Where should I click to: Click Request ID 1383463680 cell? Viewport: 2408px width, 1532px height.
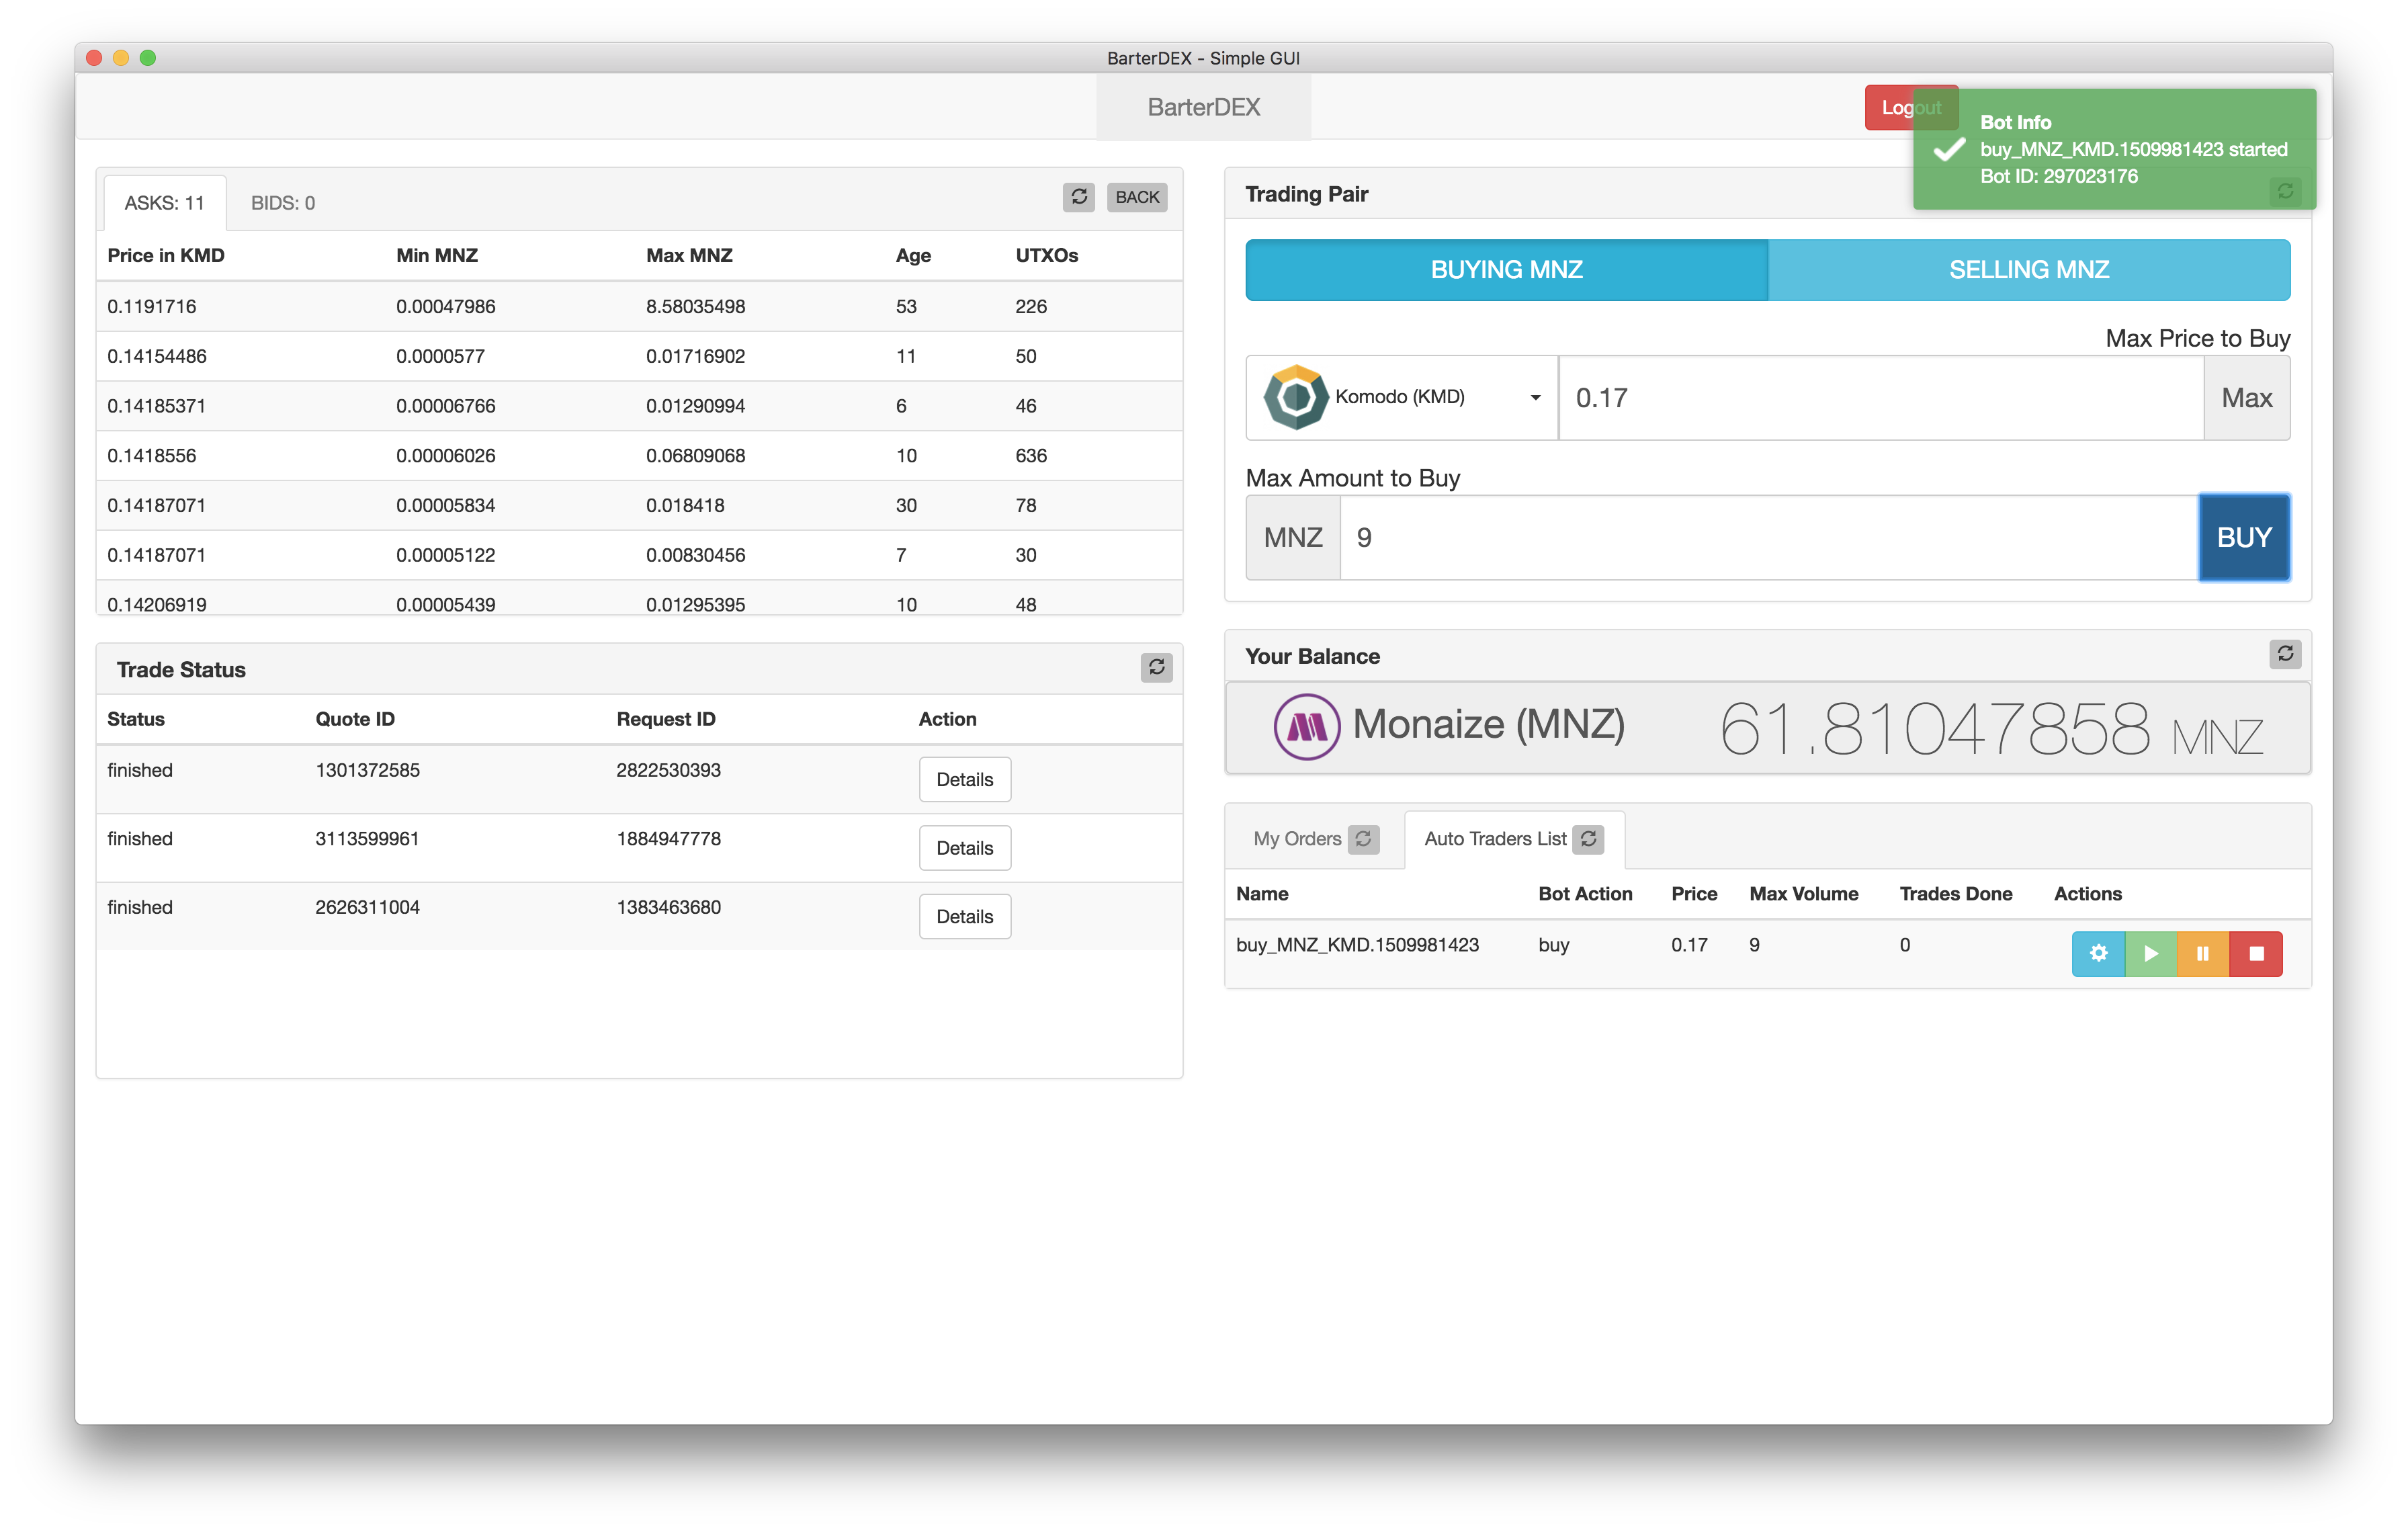point(668,907)
